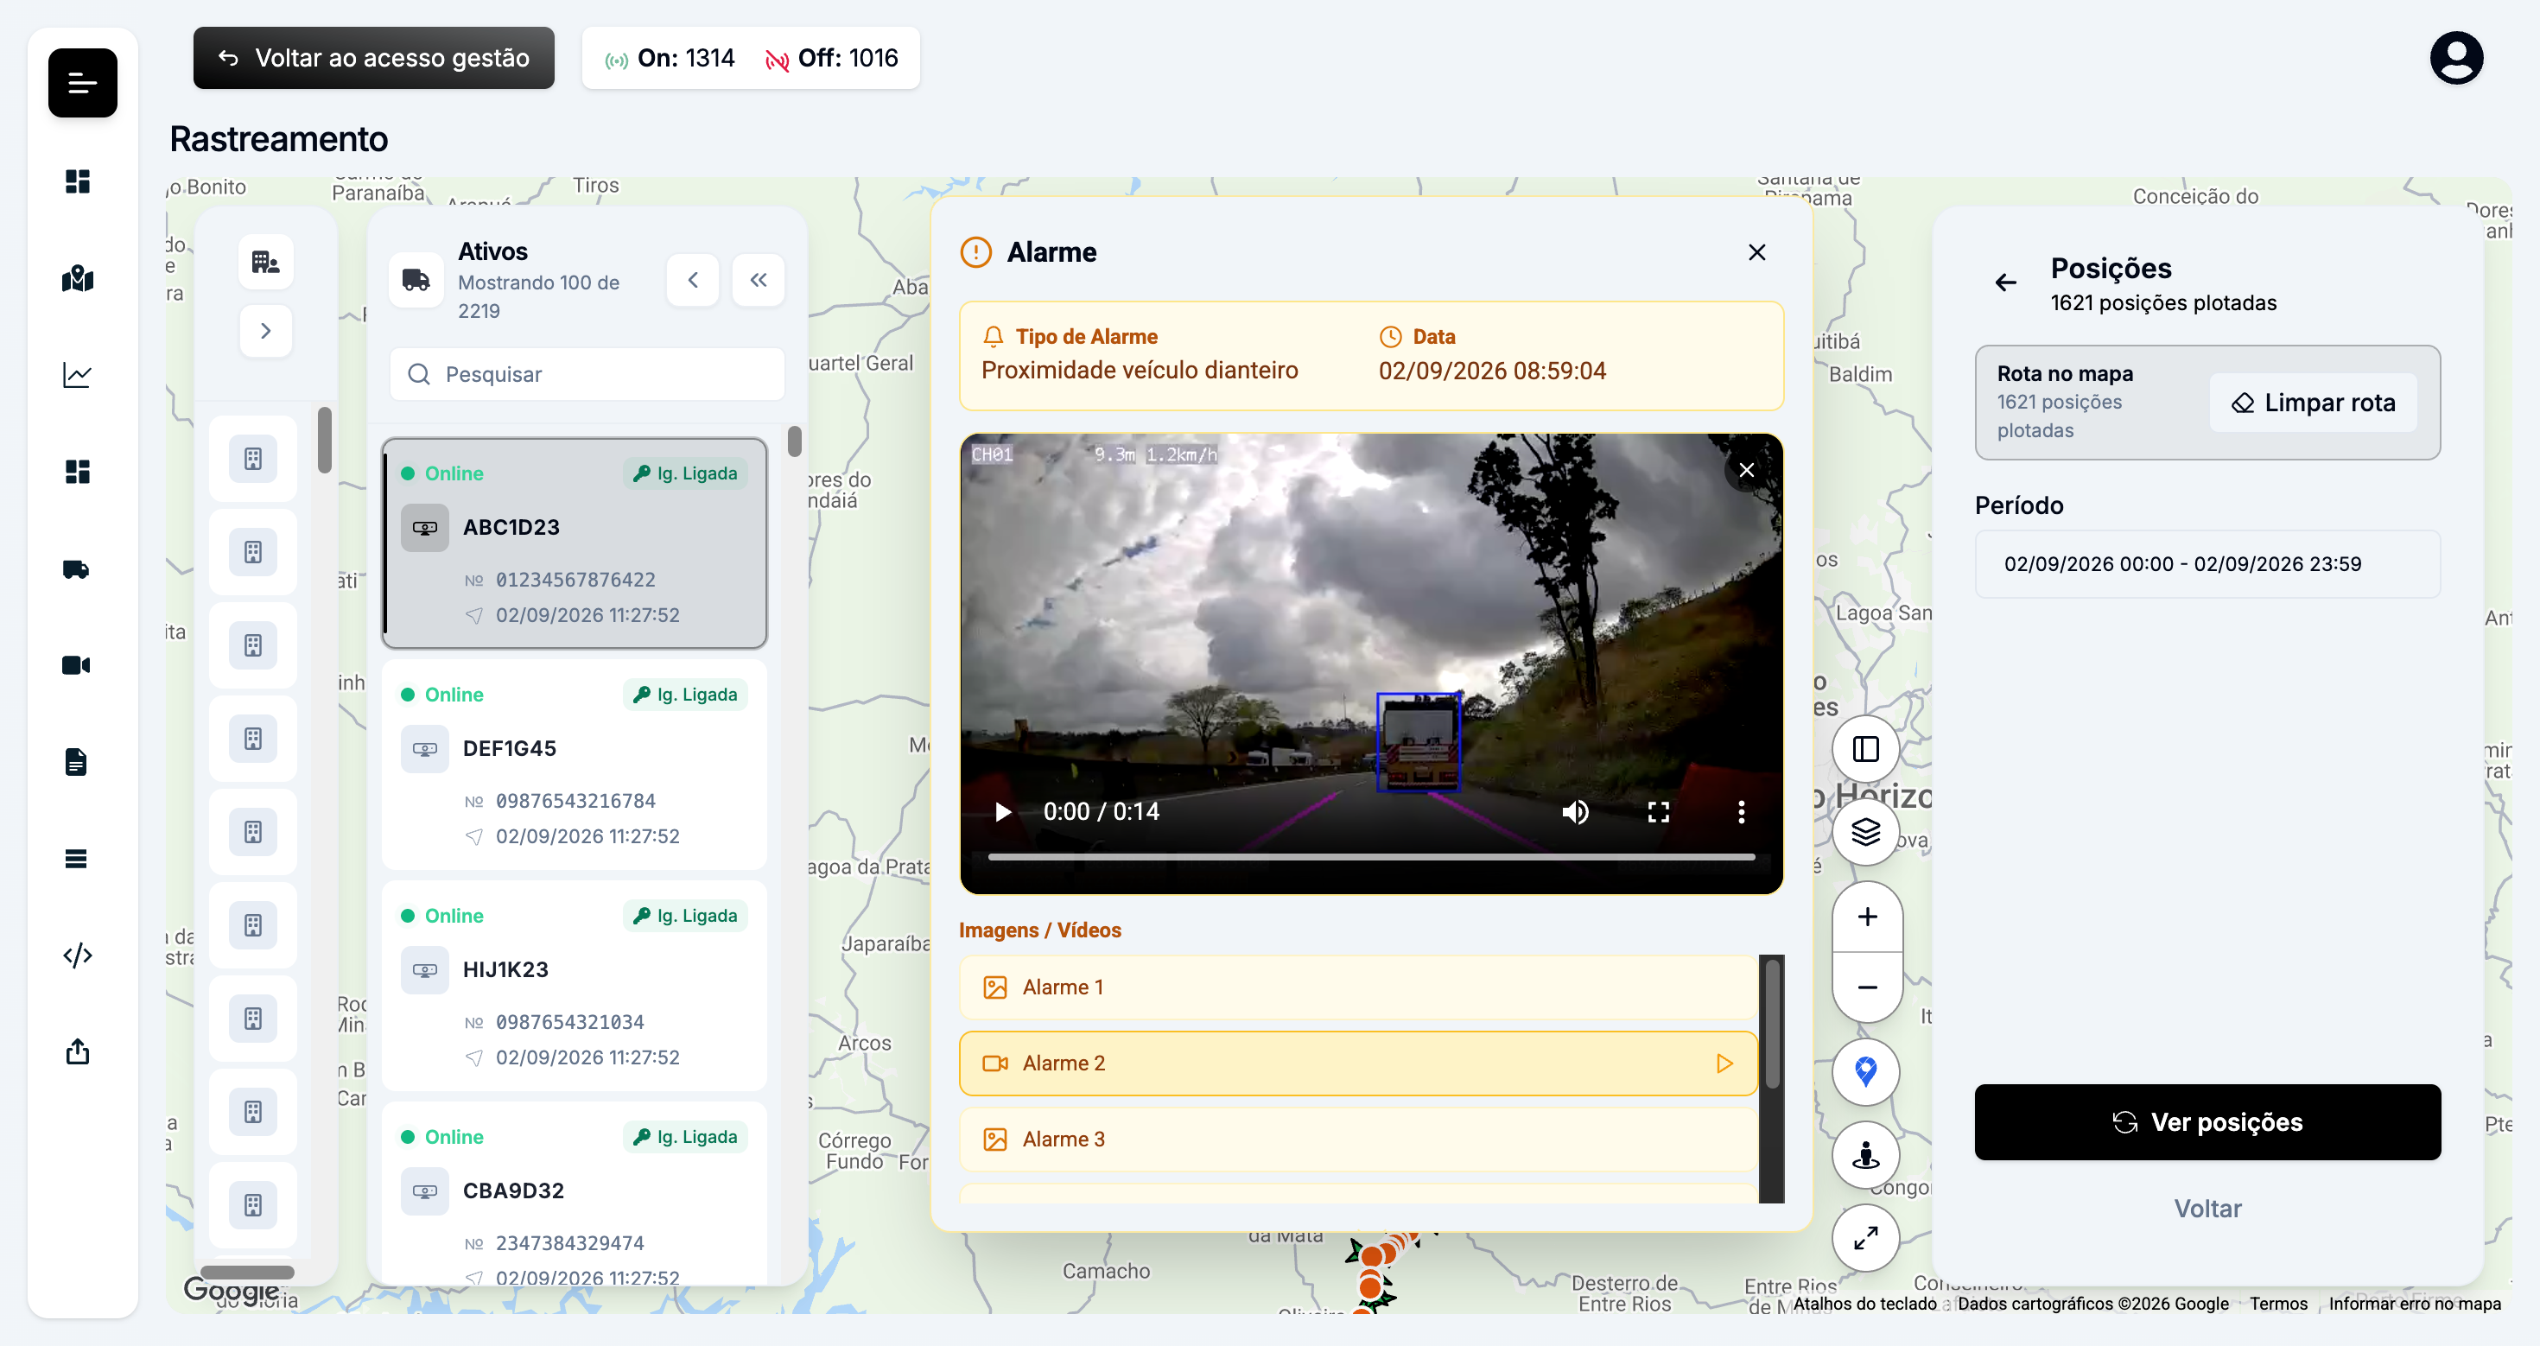Open the video camera icon in sidebar
Viewport: 2540px width, 1346px height.
(77, 665)
